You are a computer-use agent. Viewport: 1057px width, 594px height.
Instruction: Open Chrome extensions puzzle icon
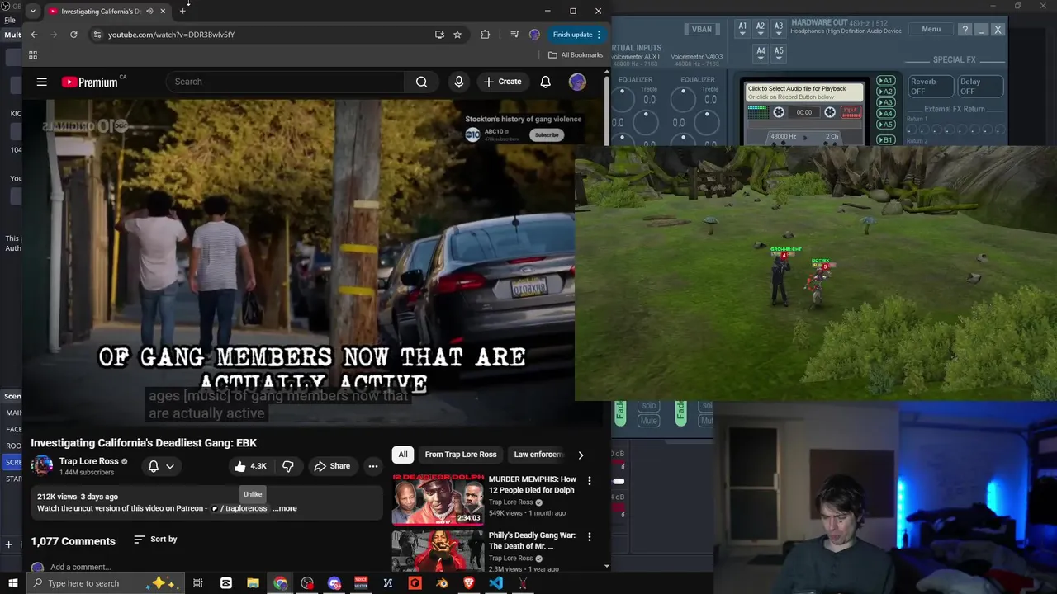click(x=485, y=35)
